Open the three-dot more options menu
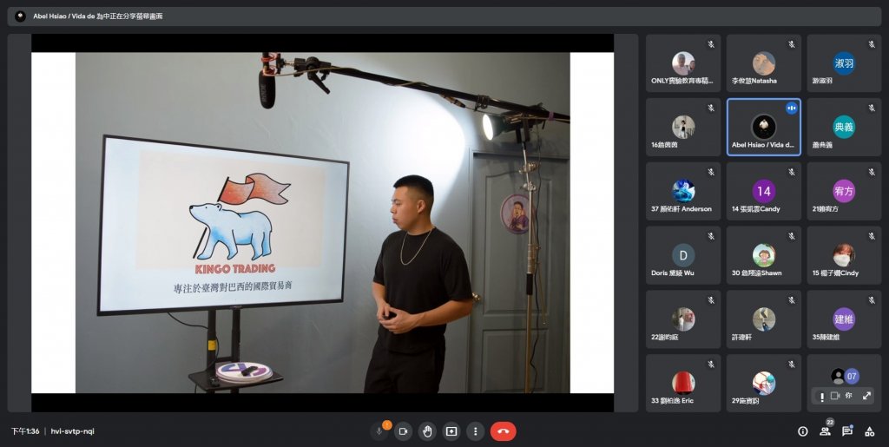889x447 pixels. click(x=475, y=431)
